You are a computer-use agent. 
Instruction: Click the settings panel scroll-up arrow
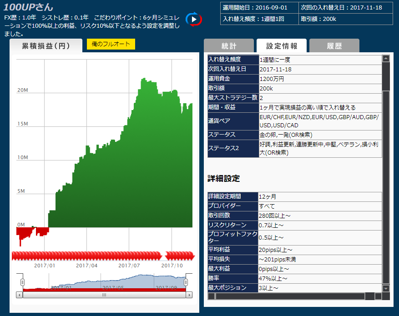(x=386, y=59)
